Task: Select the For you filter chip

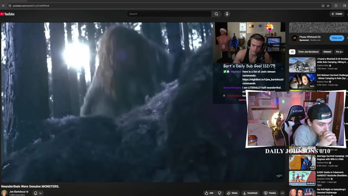Action: tap(340, 52)
